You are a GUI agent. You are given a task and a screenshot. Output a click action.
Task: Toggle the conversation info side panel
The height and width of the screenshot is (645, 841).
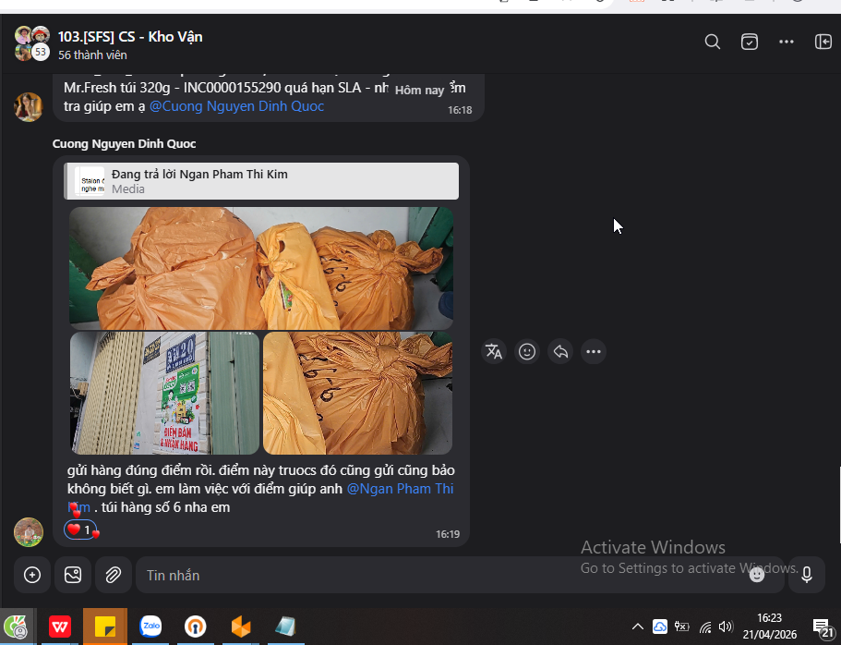(823, 42)
